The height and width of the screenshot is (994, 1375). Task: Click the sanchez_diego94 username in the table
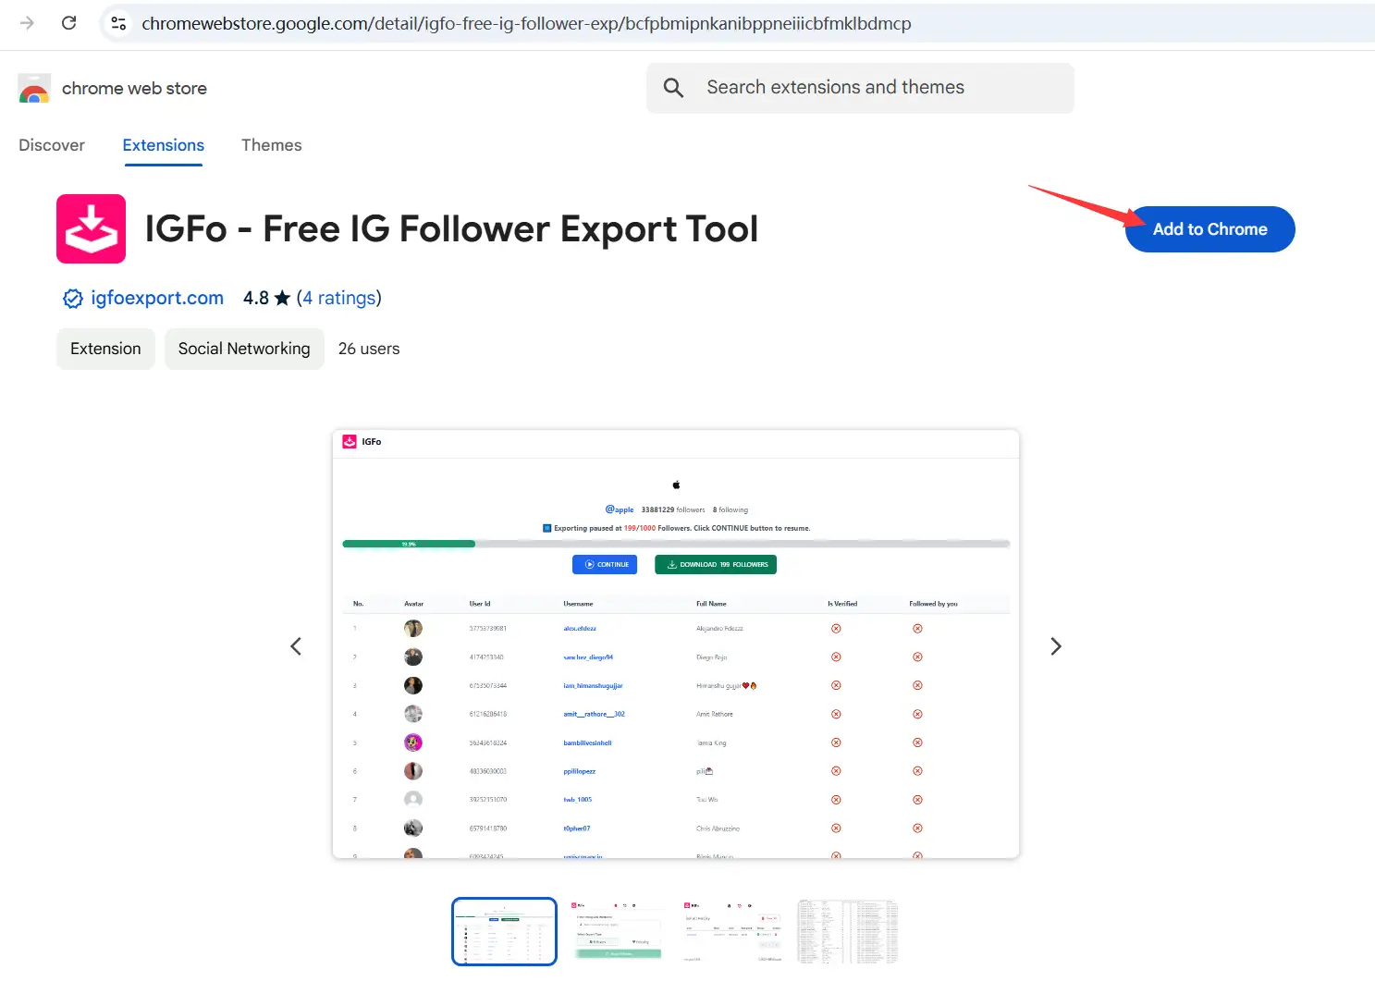pyautogui.click(x=588, y=657)
